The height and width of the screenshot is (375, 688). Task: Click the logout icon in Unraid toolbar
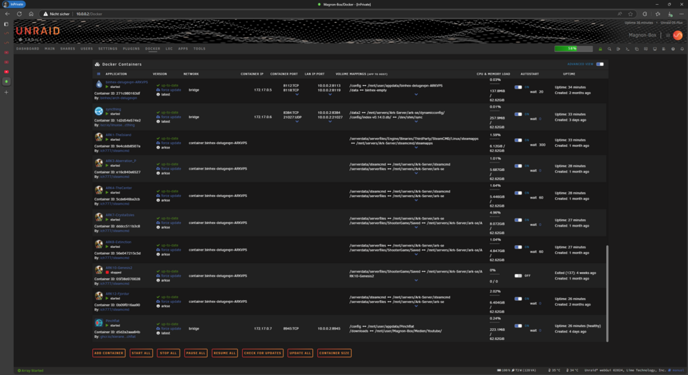point(619,49)
